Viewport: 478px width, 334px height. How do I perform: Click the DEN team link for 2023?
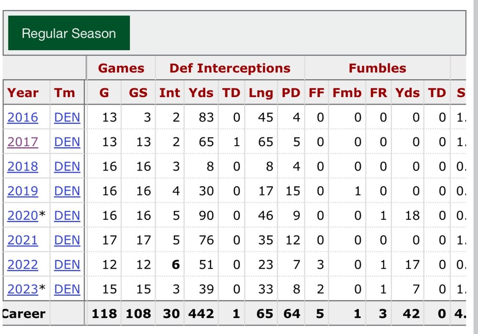[67, 289]
